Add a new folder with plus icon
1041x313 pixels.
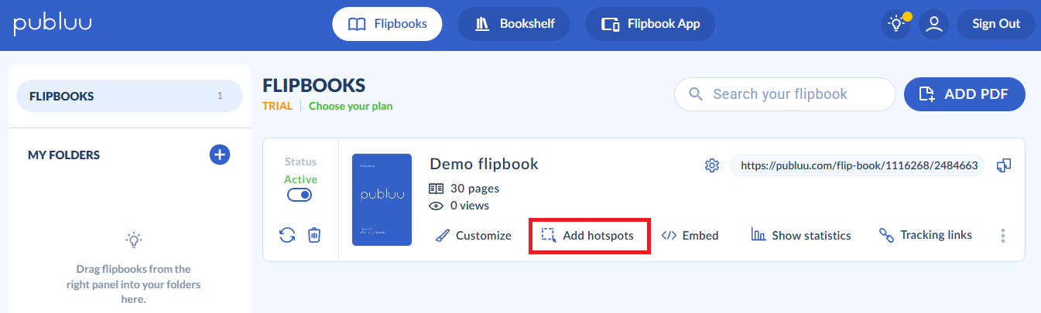point(220,155)
